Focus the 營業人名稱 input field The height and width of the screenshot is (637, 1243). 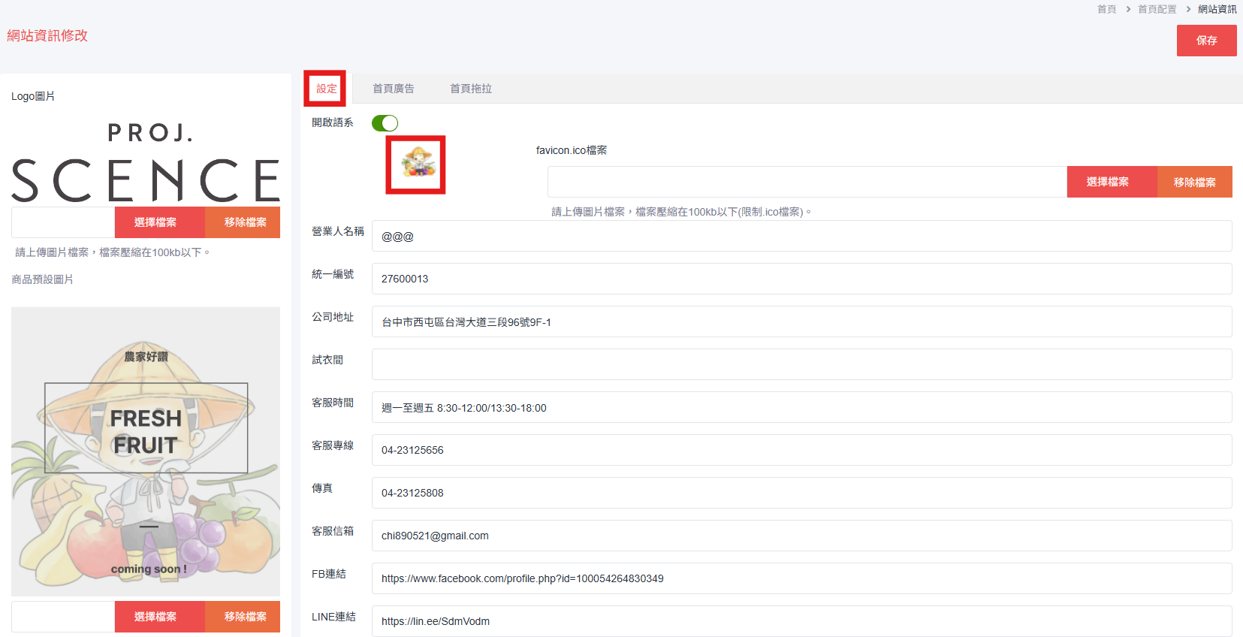point(801,236)
